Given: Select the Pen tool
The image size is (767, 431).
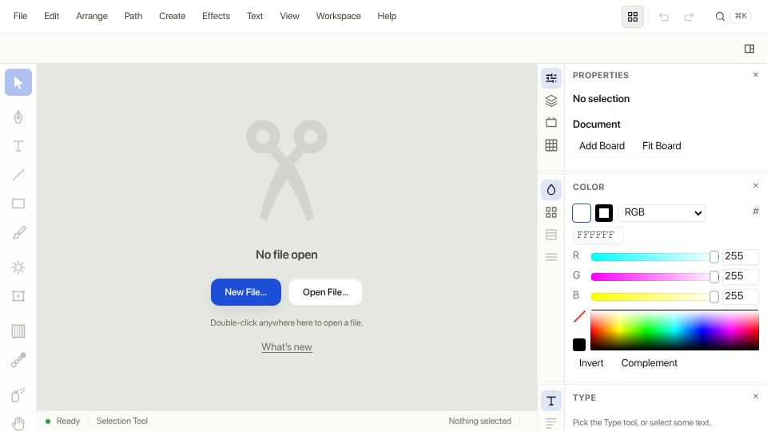Looking at the screenshot, I should tap(18, 117).
